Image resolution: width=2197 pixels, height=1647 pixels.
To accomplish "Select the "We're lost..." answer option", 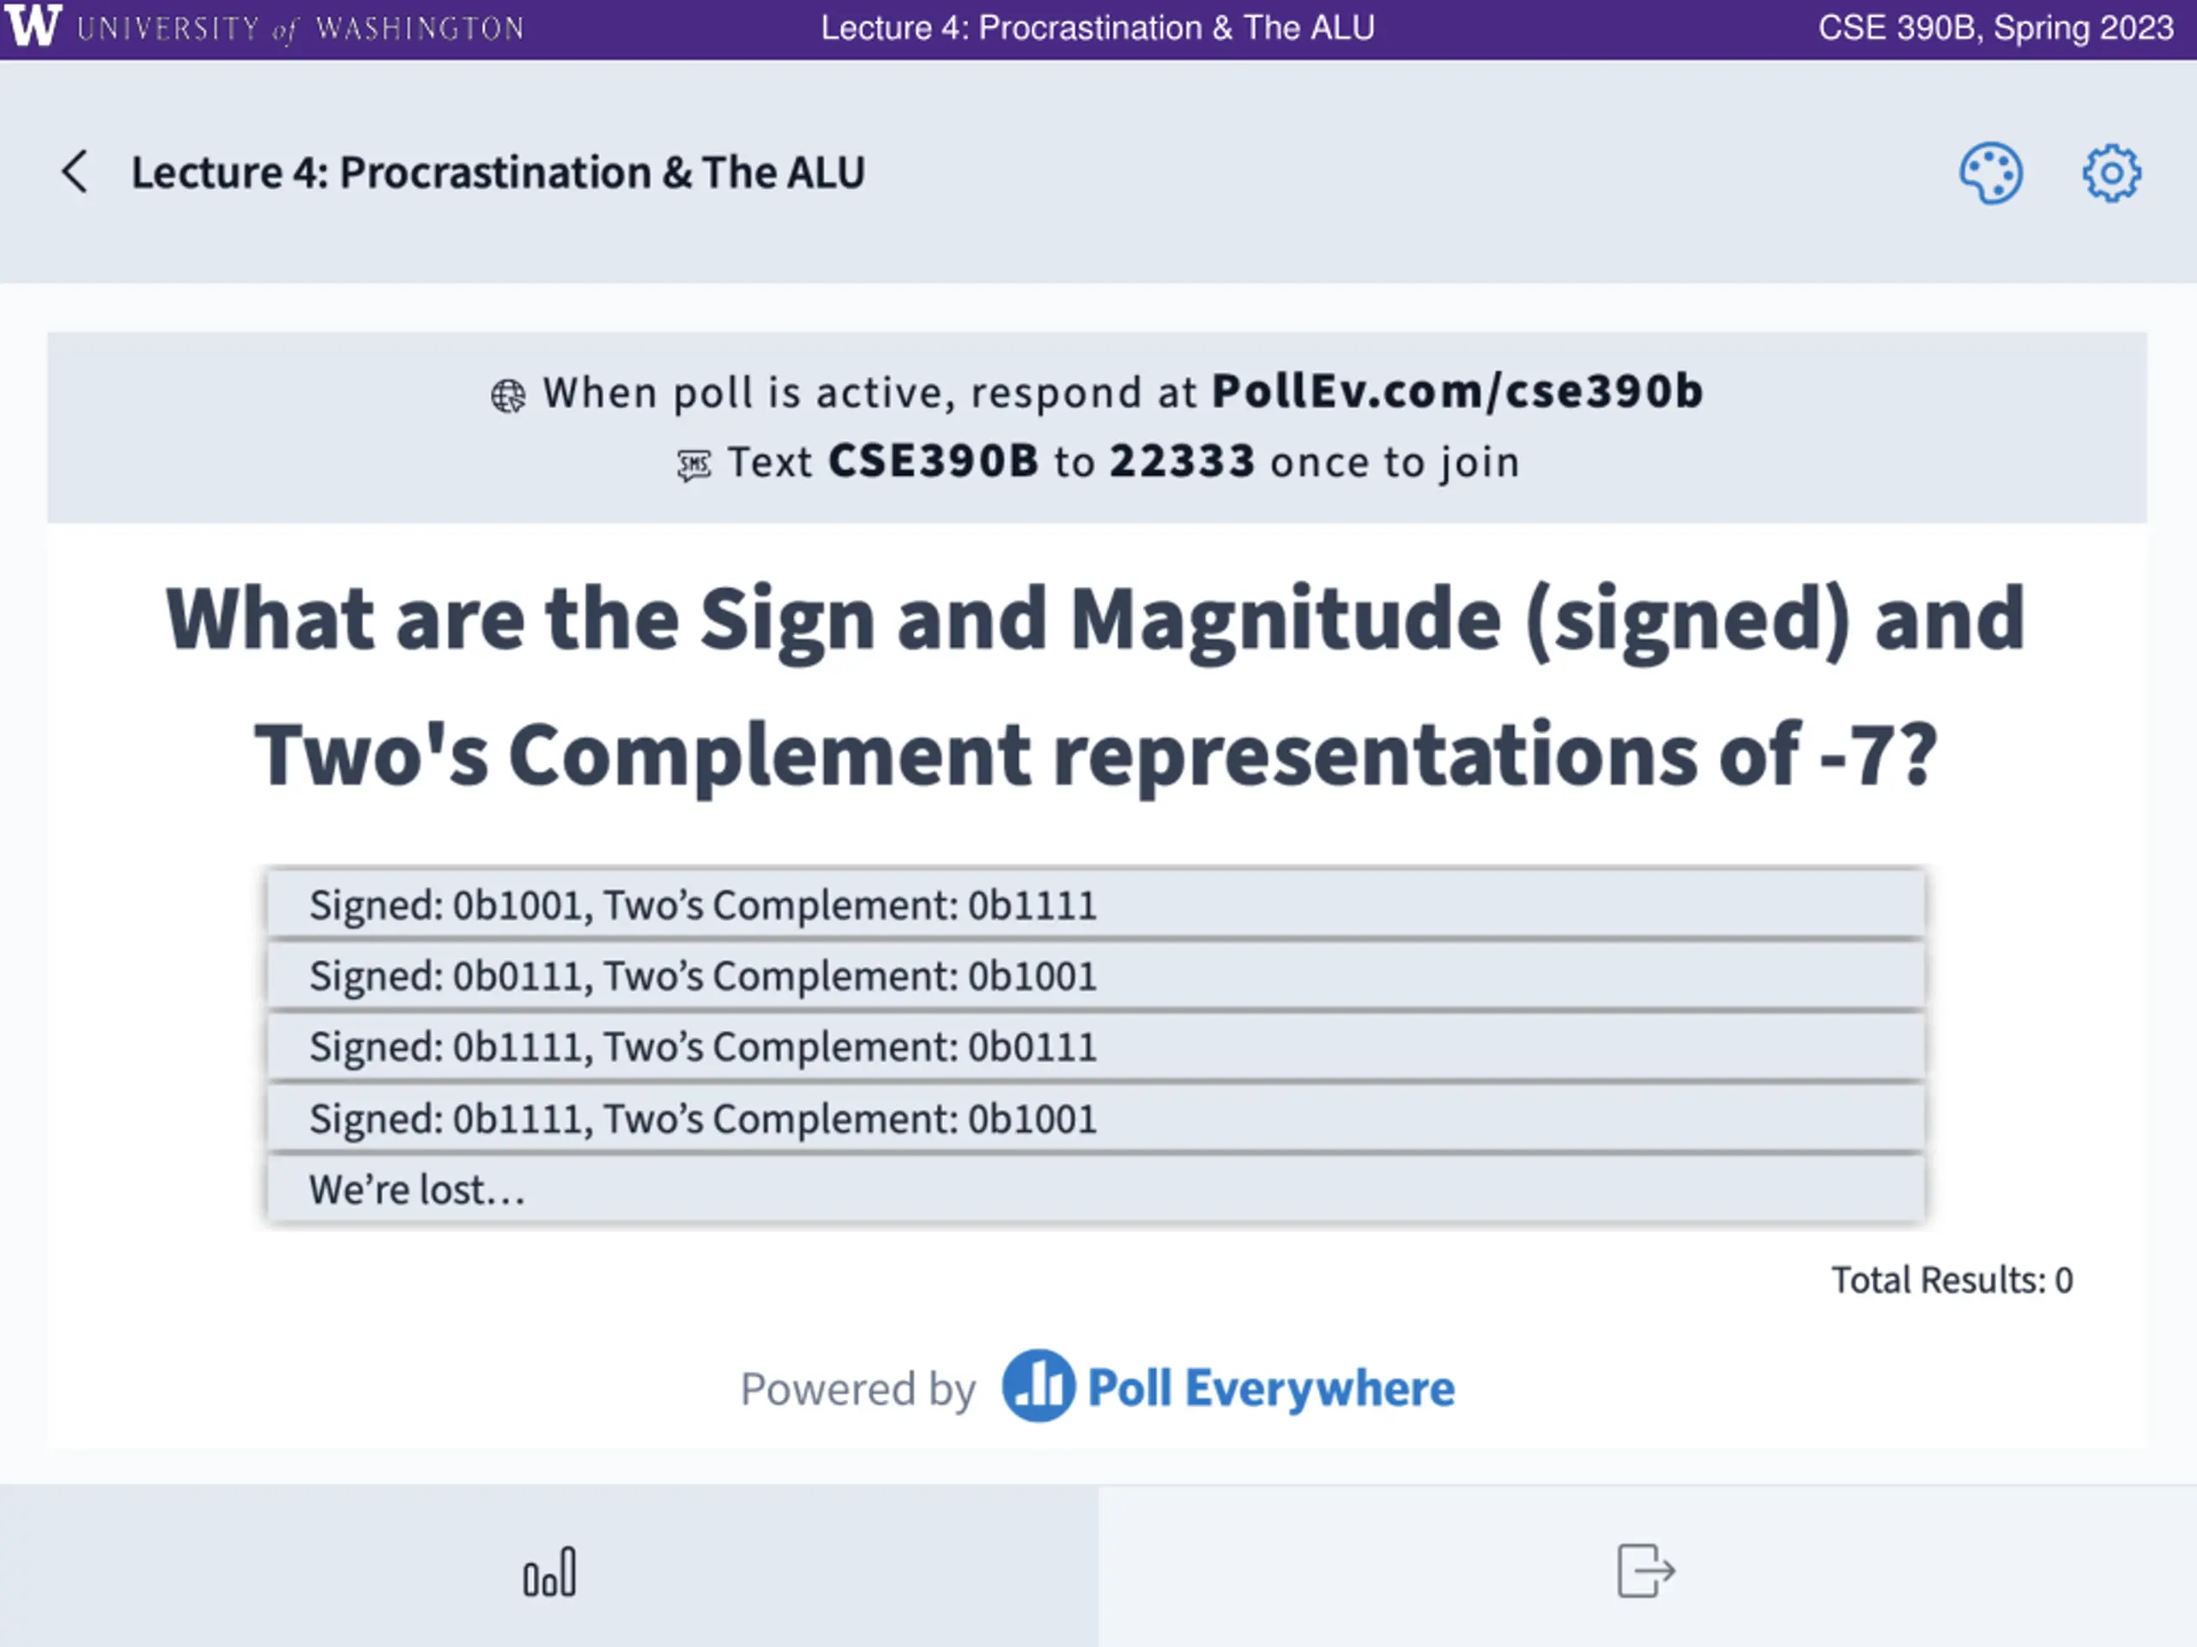I will 1096,1189.
